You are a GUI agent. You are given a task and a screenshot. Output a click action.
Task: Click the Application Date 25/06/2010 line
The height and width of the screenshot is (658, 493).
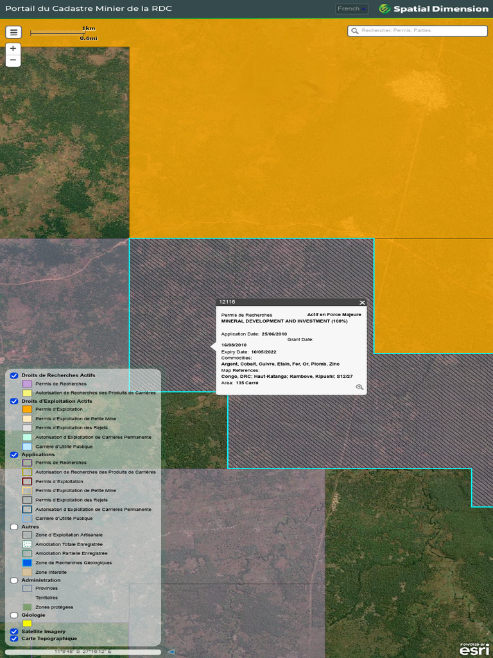click(x=254, y=334)
